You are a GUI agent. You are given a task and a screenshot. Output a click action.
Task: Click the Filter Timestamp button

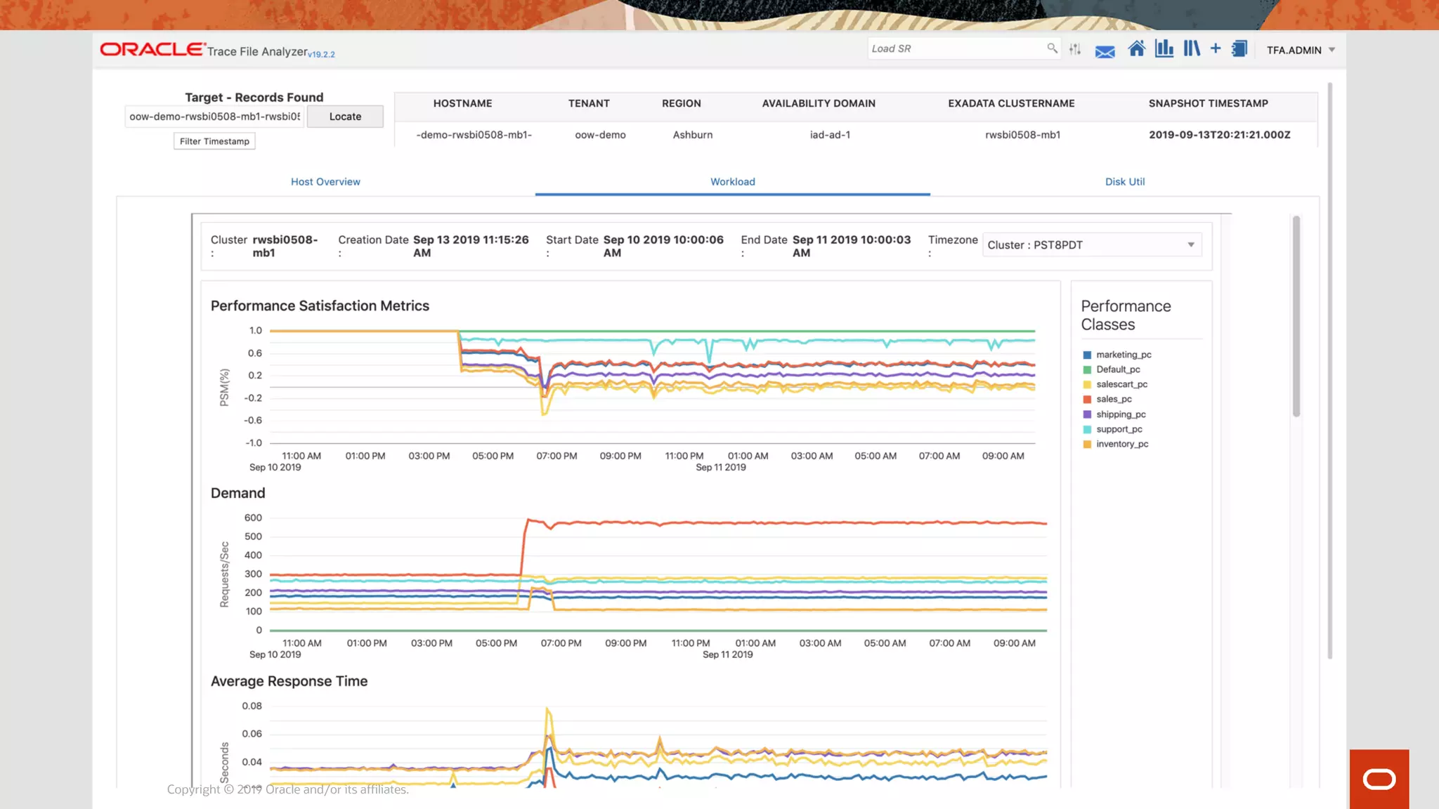pos(214,141)
